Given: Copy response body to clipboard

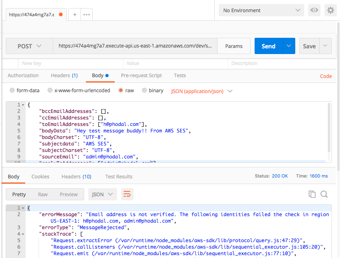Looking at the screenshot, I should click(312, 194).
